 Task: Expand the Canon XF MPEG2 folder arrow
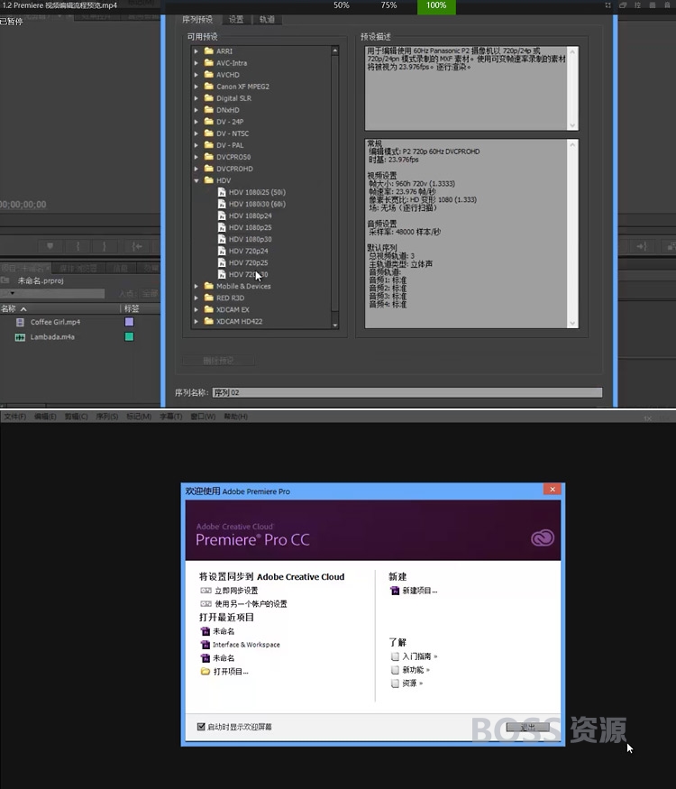[x=196, y=87]
